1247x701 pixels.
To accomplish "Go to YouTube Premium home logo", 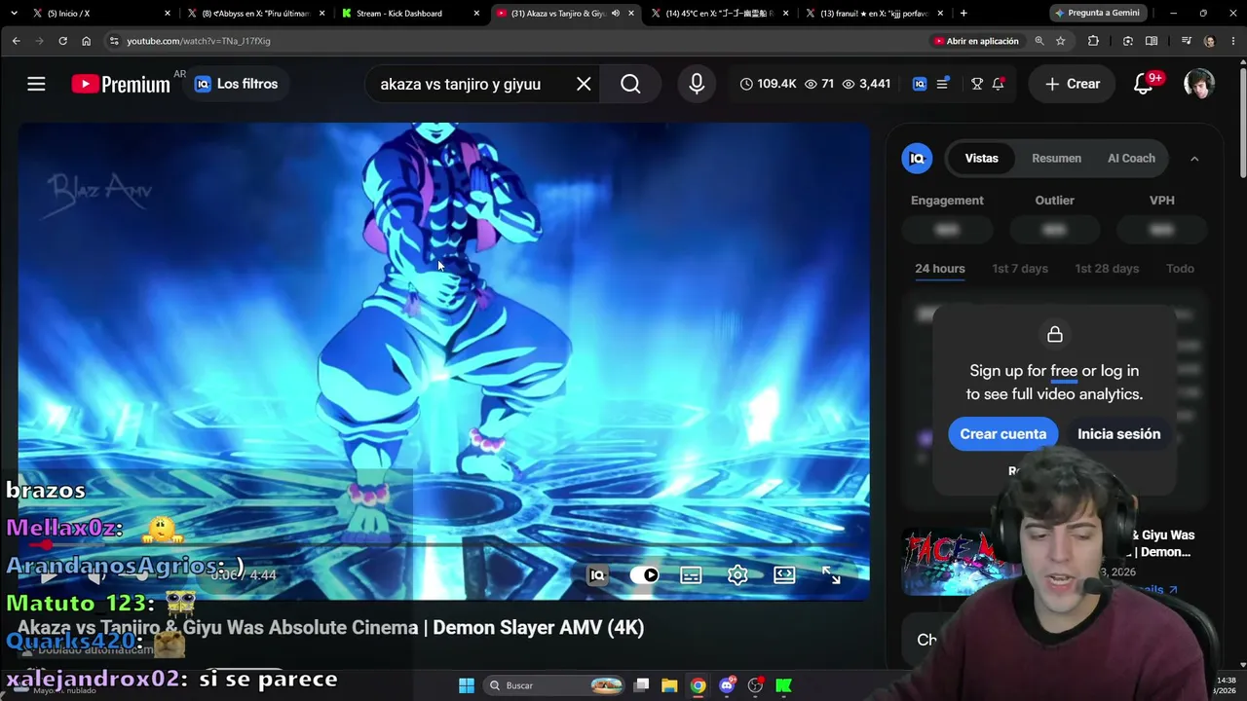I will pyautogui.click(x=121, y=84).
